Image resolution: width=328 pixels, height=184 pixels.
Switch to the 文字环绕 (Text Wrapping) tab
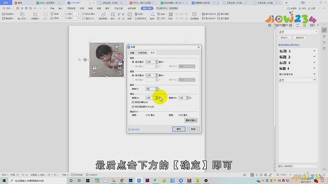click(142, 53)
